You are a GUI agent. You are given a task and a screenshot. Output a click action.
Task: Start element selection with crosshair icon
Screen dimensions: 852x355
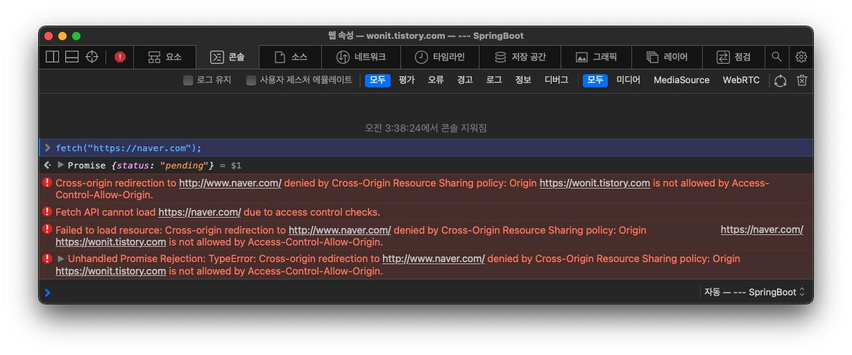click(92, 57)
